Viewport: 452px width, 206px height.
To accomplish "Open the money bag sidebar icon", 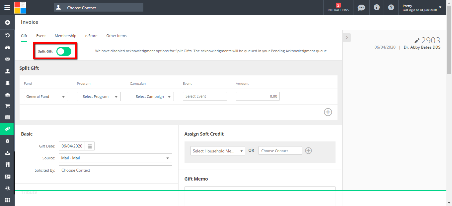I will pyautogui.click(x=7, y=141).
